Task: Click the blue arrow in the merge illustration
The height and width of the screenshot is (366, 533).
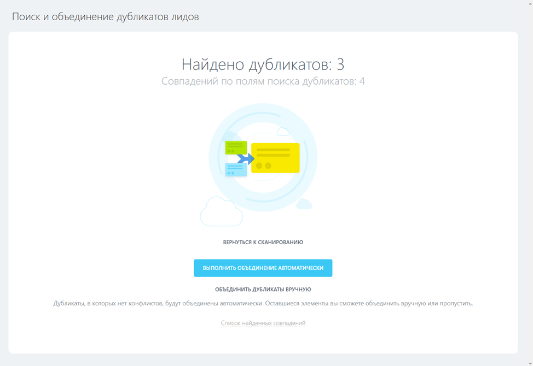Action: [x=246, y=159]
